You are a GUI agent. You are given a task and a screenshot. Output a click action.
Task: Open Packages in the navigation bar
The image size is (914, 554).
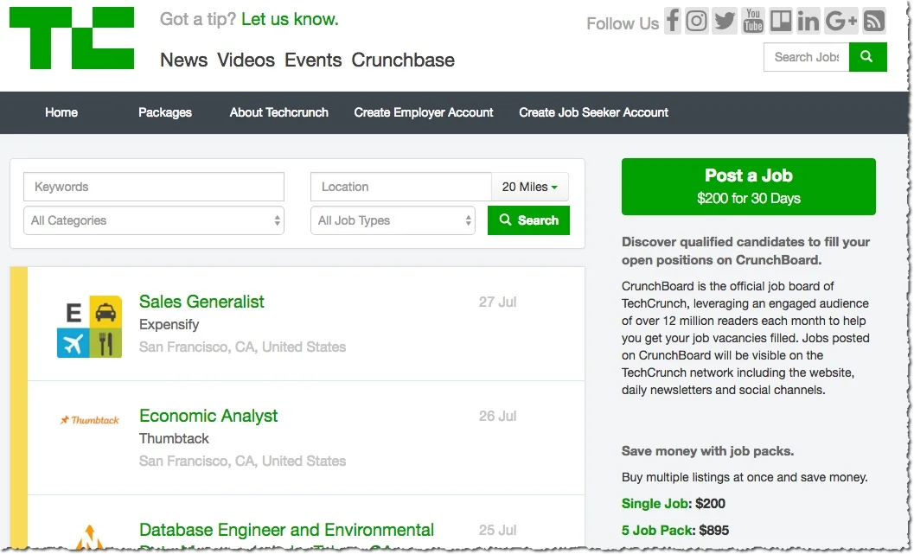[165, 112]
